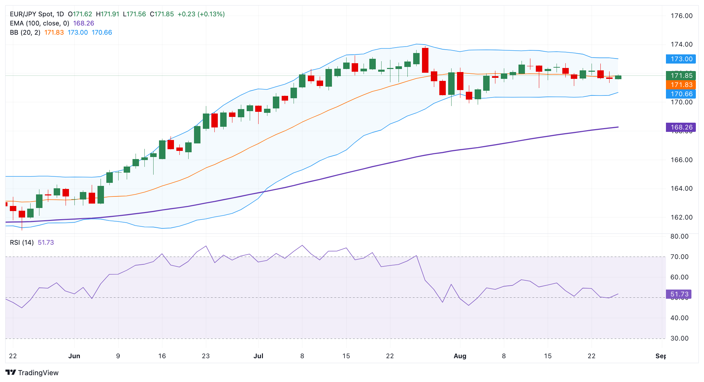Click the Sep label on the time axis
Viewport: 704px width, 382px height.
click(661, 356)
